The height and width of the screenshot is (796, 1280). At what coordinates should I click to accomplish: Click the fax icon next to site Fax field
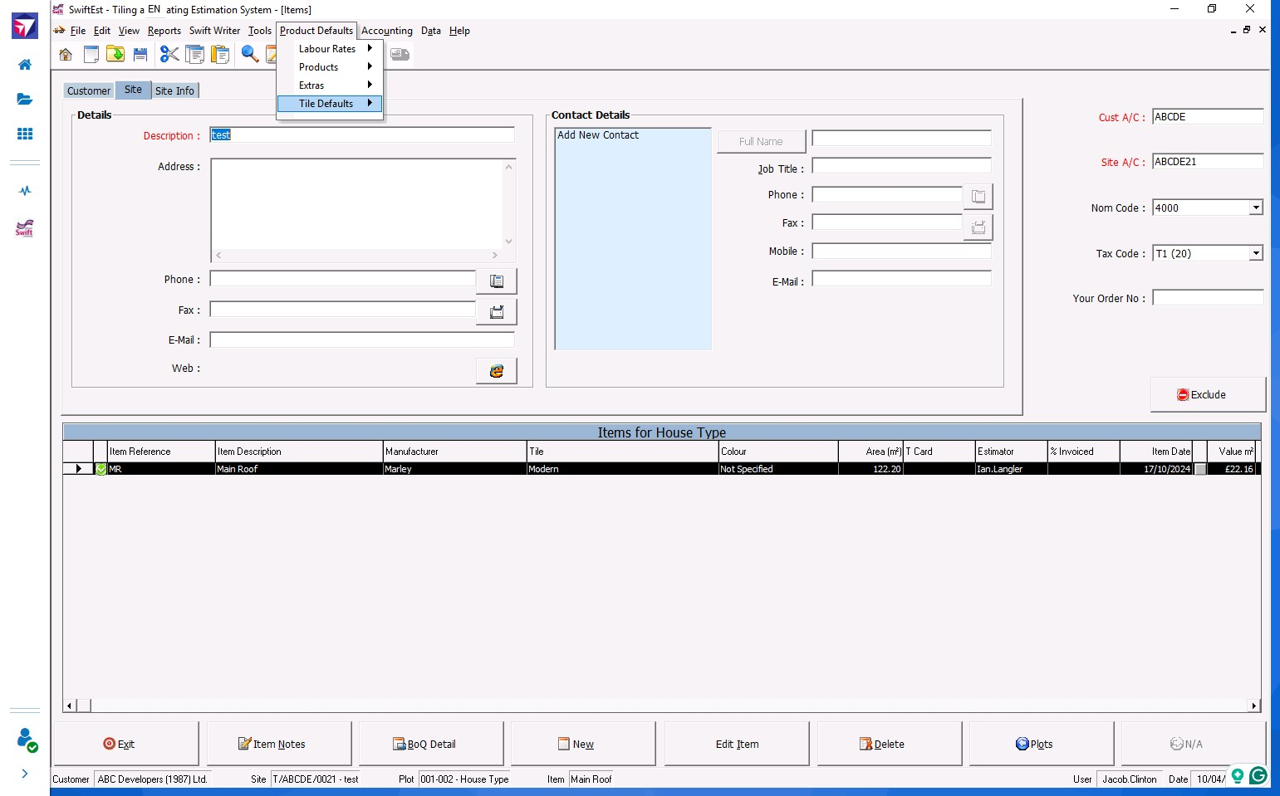(496, 312)
